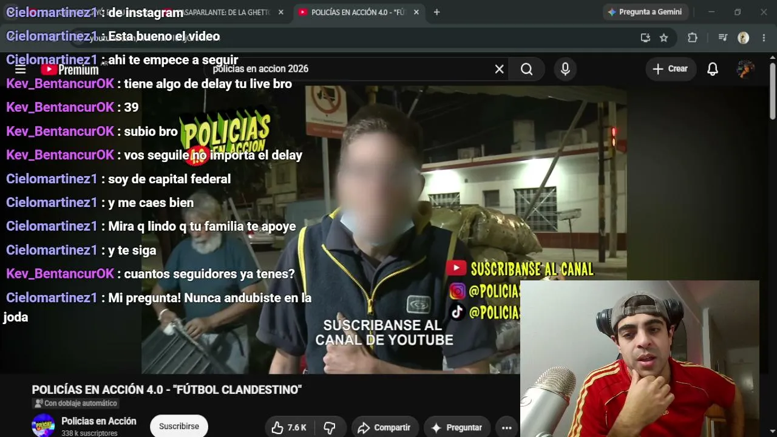
Task: Dislike the video with thumbs down
Action: coord(330,427)
